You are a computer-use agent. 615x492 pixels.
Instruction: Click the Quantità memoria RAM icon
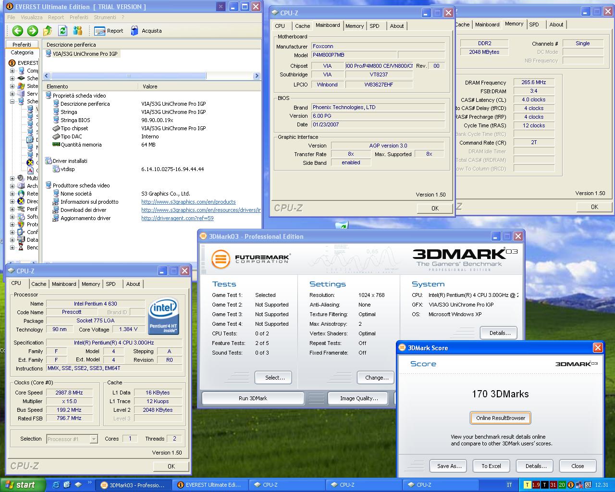click(x=56, y=145)
